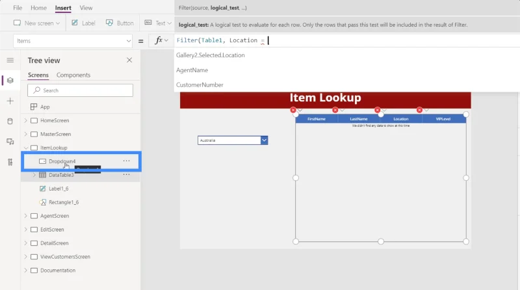Choose the CustomerNumber suggestion

click(x=200, y=85)
